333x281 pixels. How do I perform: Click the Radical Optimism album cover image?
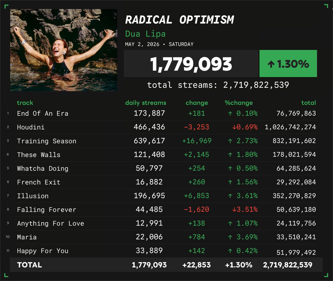(64, 50)
